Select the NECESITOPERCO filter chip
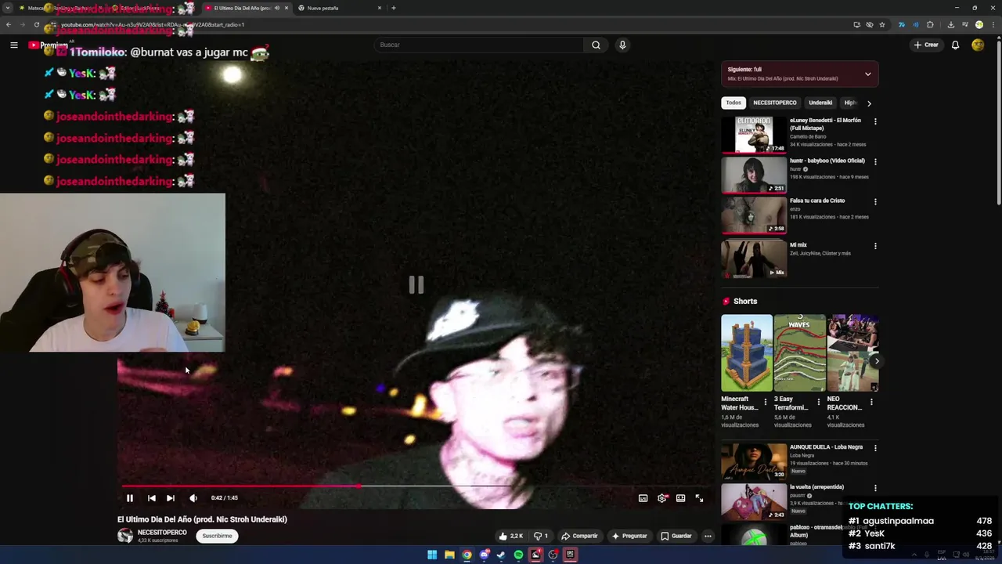1002x564 pixels. pos(775,103)
